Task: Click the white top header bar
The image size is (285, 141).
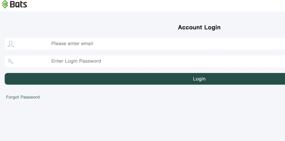Action: 154,5
